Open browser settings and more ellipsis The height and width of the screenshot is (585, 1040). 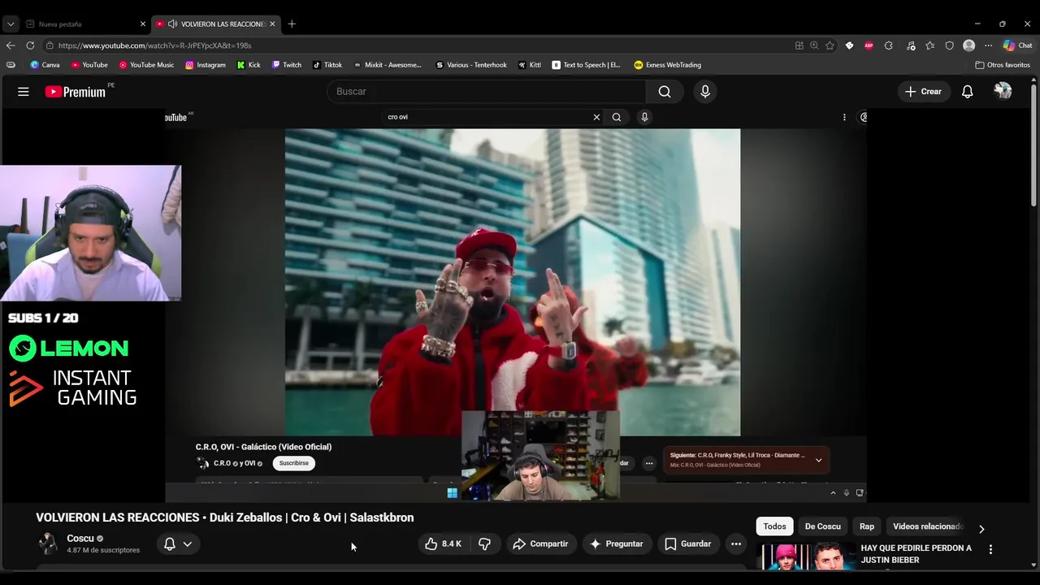(988, 45)
